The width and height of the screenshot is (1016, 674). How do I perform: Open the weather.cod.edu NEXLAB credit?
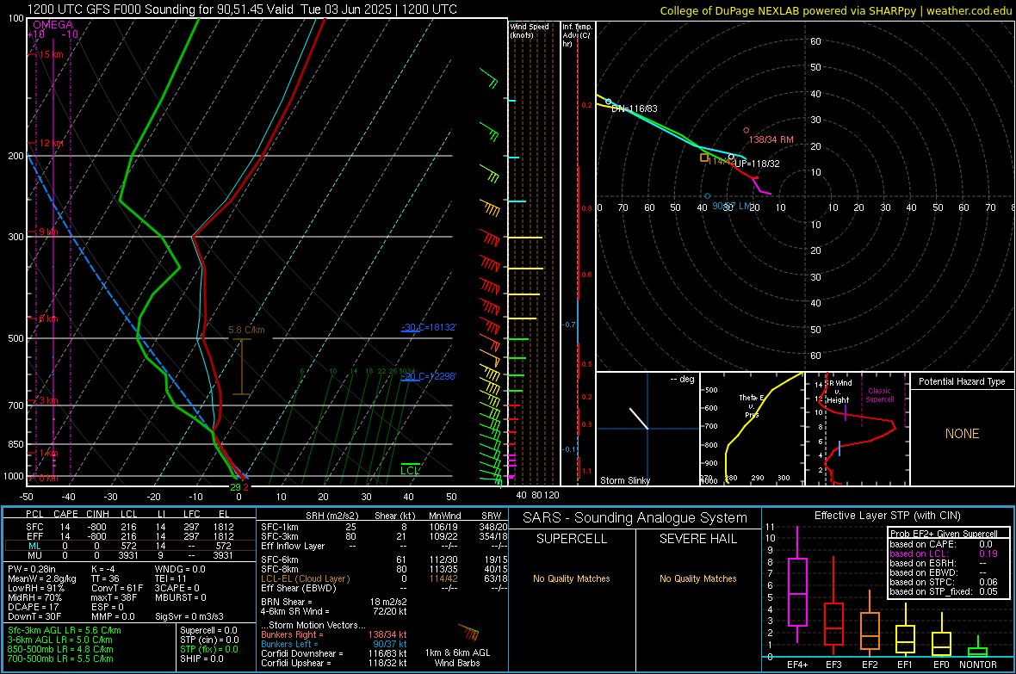(836, 10)
